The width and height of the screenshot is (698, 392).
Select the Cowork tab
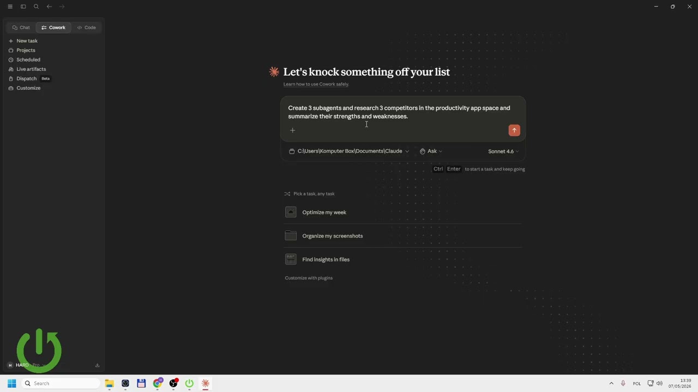(53, 27)
